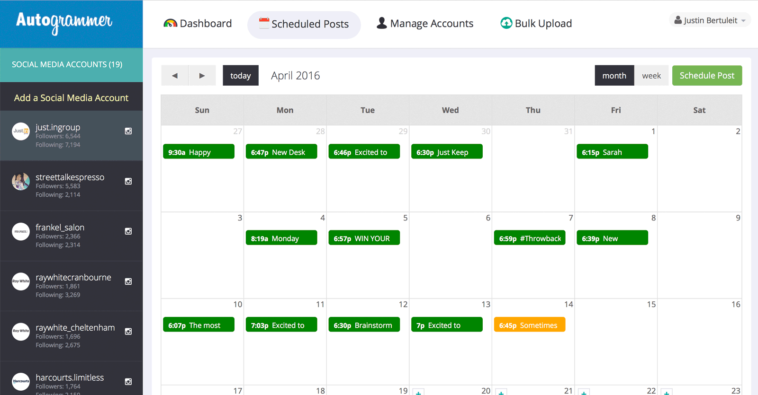758x395 pixels.
Task: Go to previous month with left arrow
Action: (x=175, y=75)
